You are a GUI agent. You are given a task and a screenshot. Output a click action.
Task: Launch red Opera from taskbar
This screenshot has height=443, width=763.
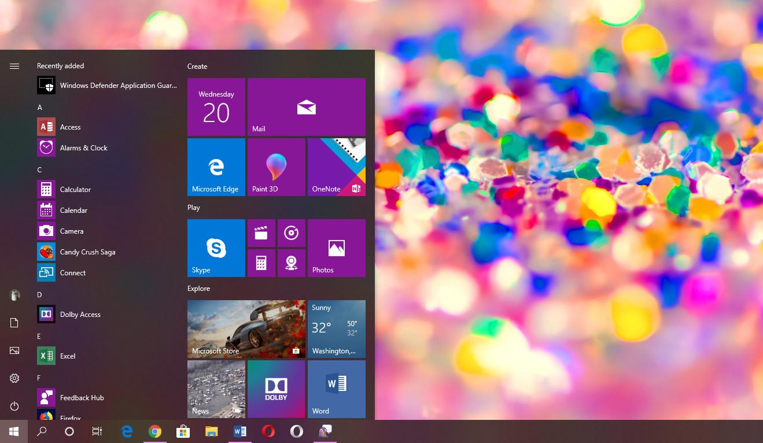click(x=268, y=431)
